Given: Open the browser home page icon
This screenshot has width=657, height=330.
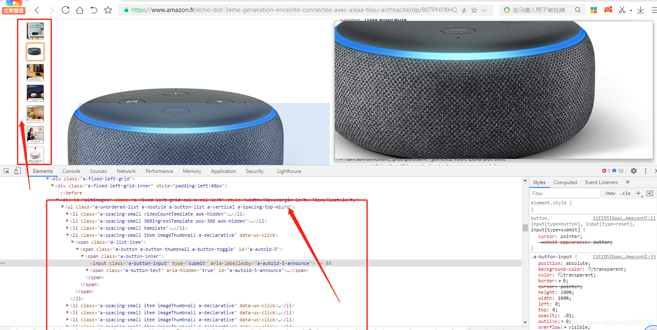Looking at the screenshot, I should [x=80, y=10].
